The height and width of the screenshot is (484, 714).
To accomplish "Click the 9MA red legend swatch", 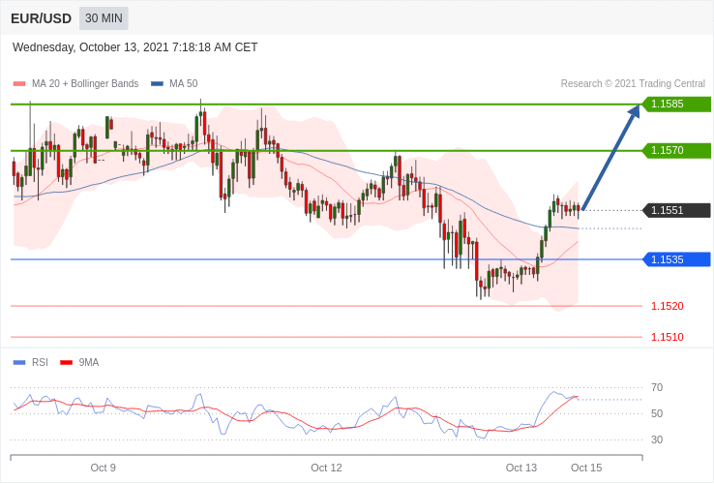I will click(67, 363).
